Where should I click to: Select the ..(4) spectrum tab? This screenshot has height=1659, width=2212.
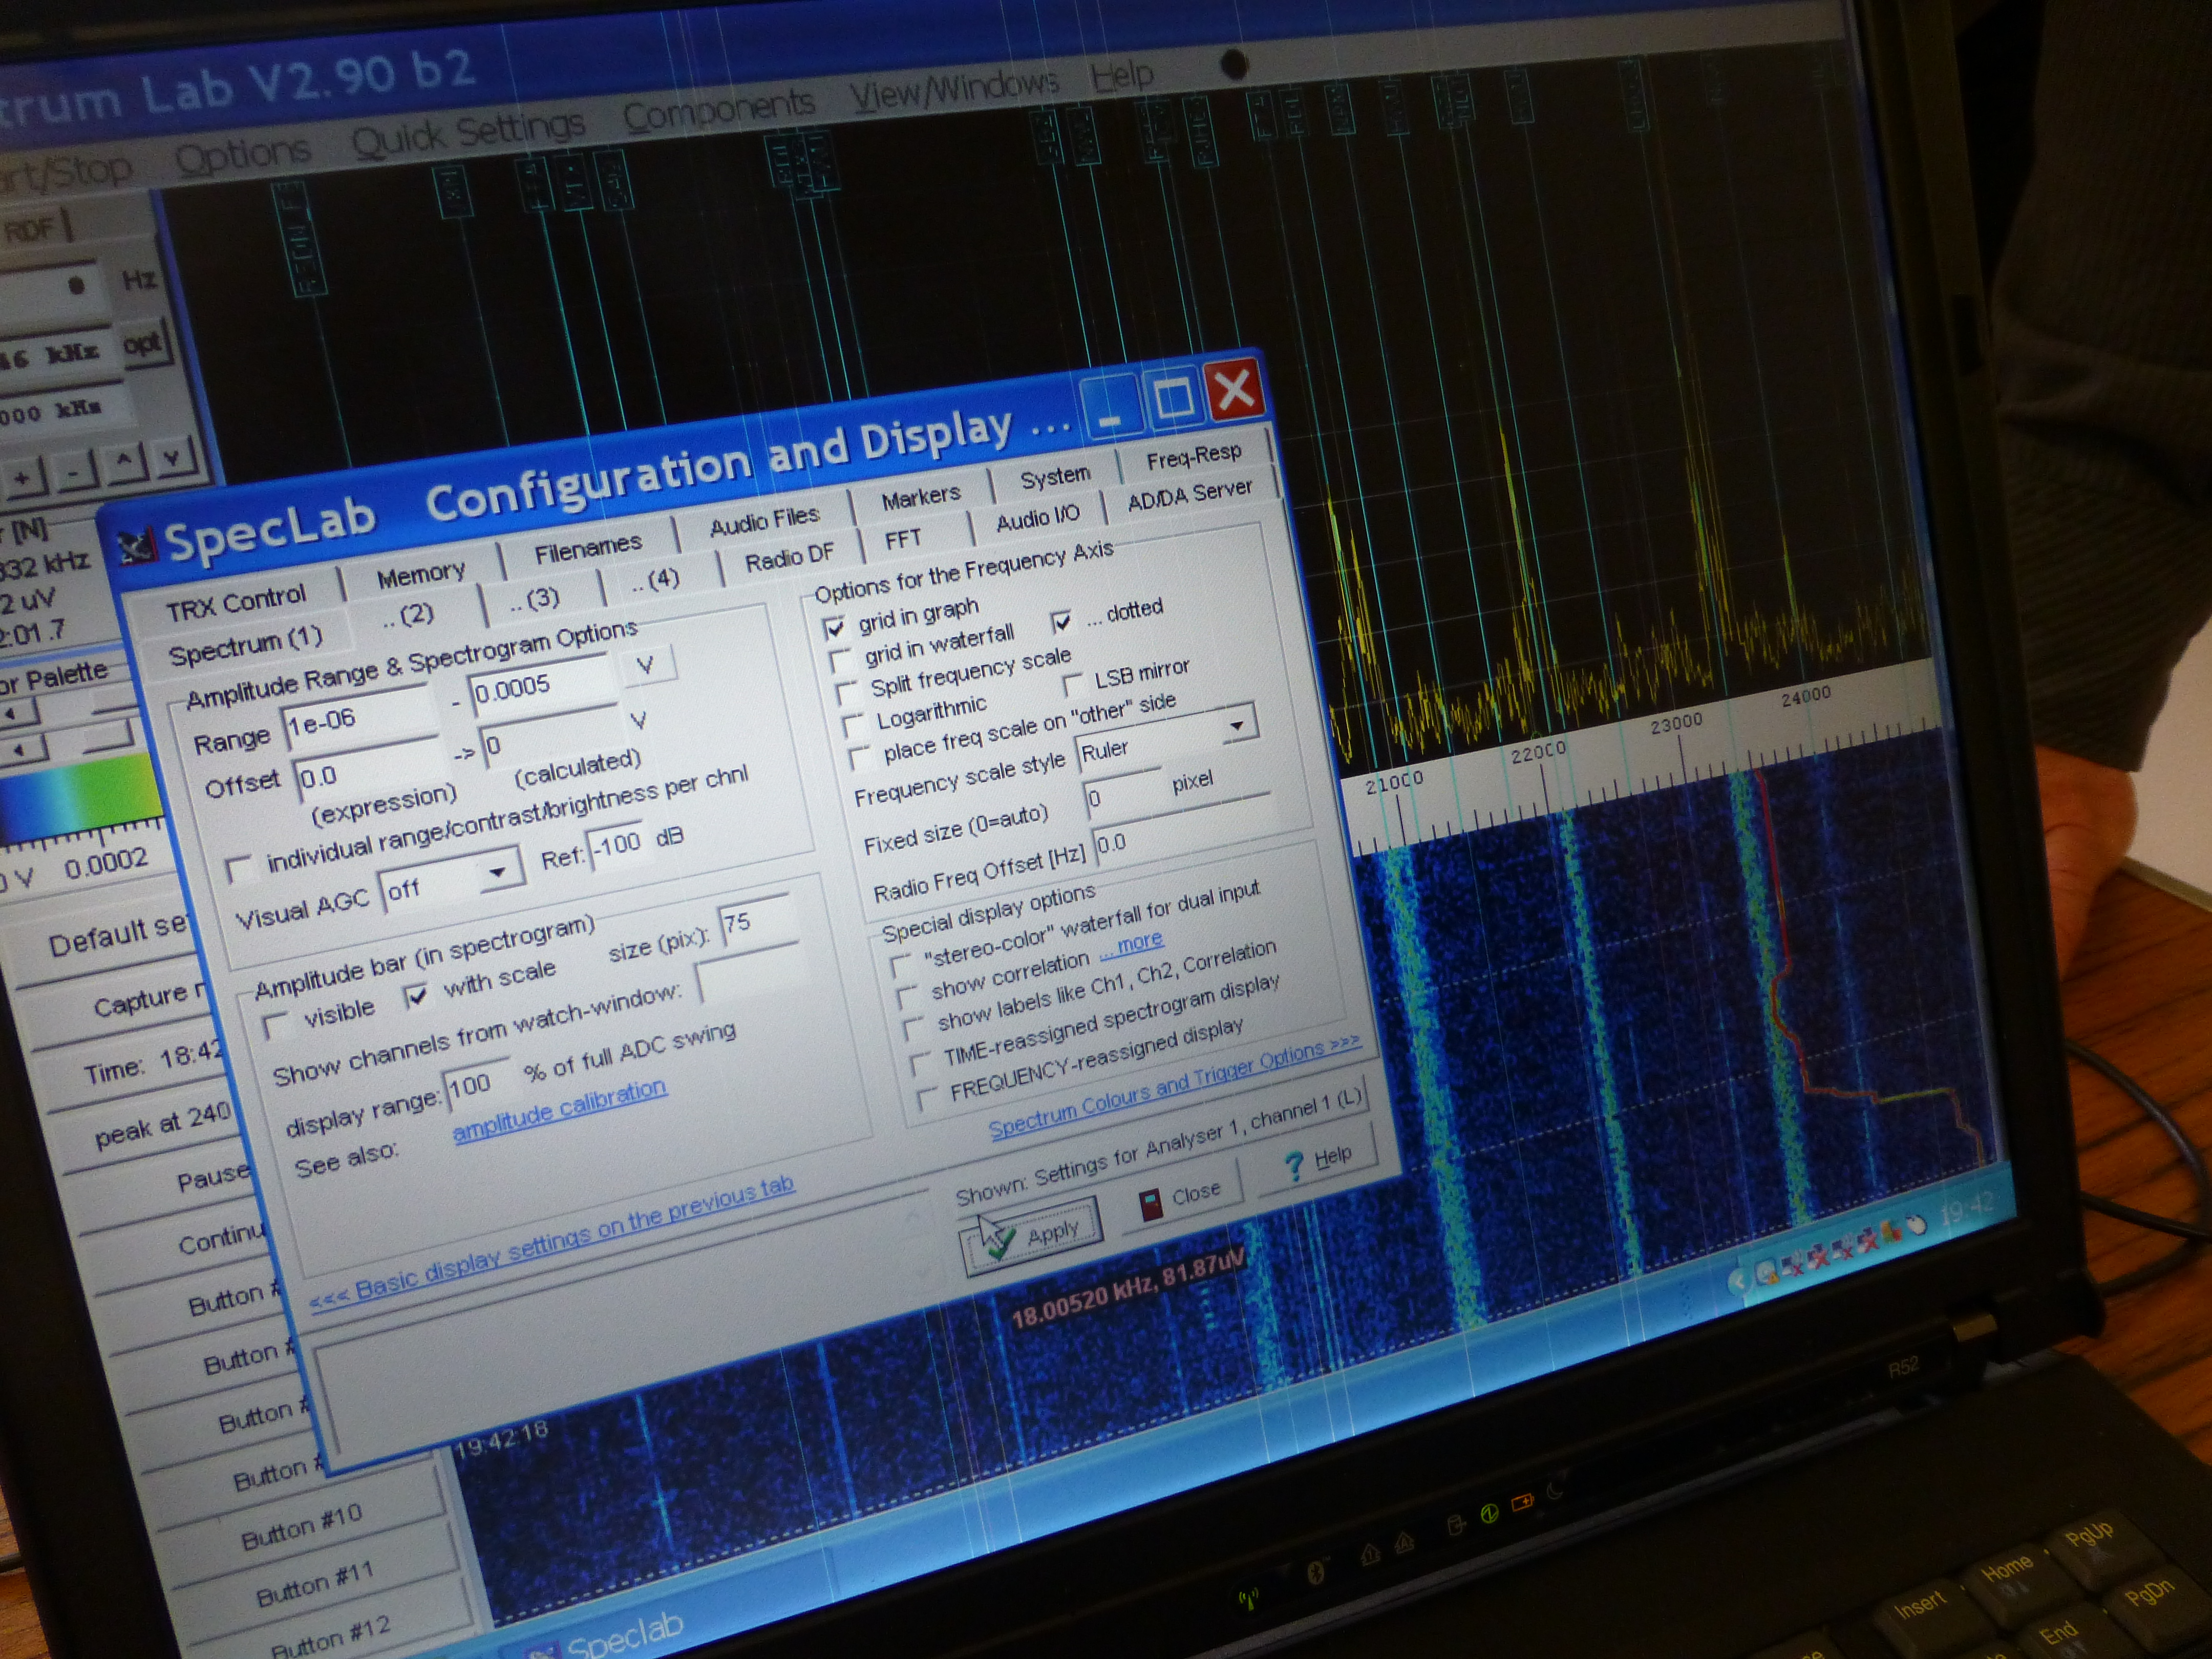pyautogui.click(x=656, y=580)
